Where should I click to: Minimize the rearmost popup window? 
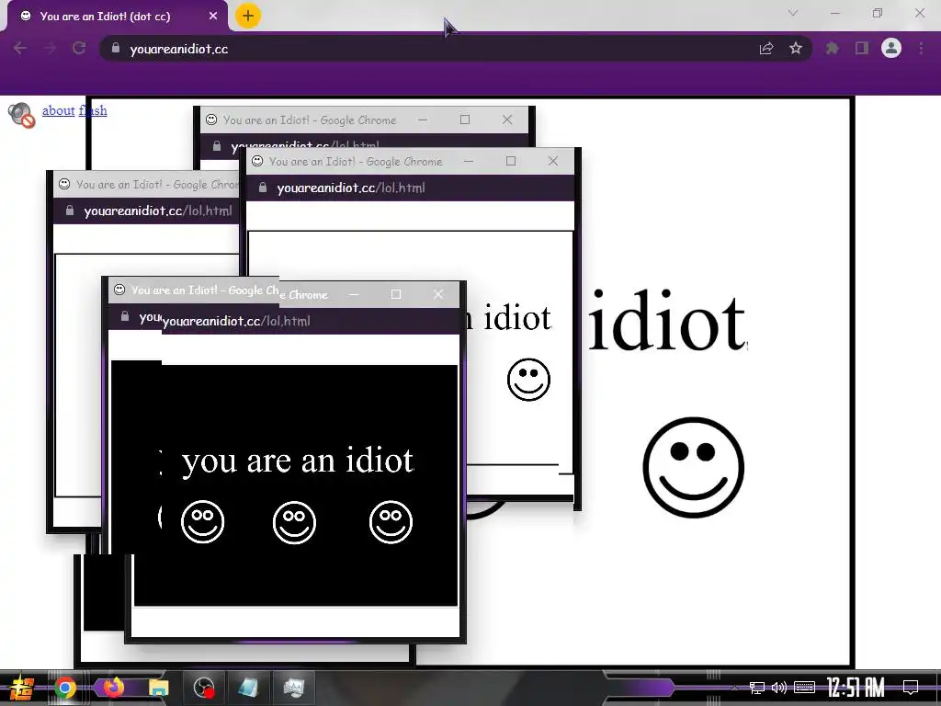point(423,120)
